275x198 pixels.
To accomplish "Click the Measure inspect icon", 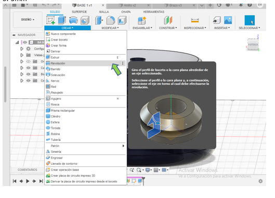I will point(195,20).
